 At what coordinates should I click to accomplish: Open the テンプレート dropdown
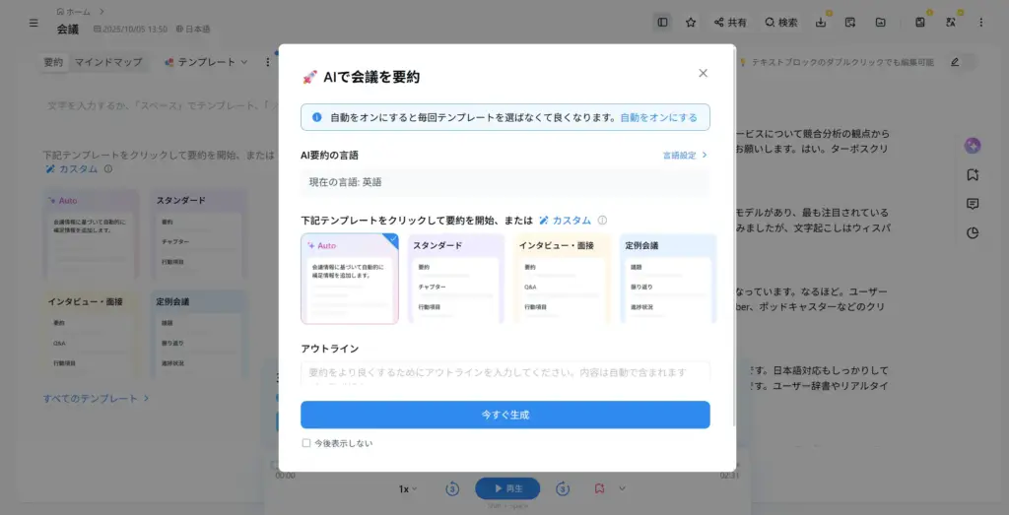[206, 62]
